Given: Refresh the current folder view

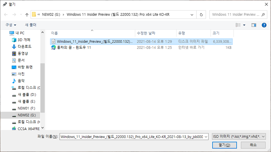Looking at the screenshot, I should click(x=201, y=15).
